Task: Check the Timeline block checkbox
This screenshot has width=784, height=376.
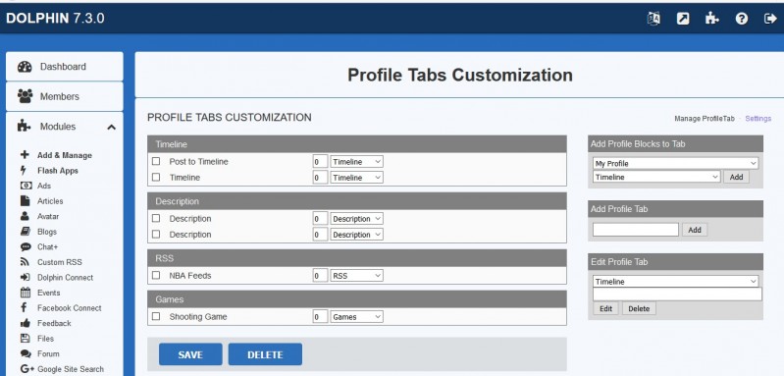Action: pos(156,177)
